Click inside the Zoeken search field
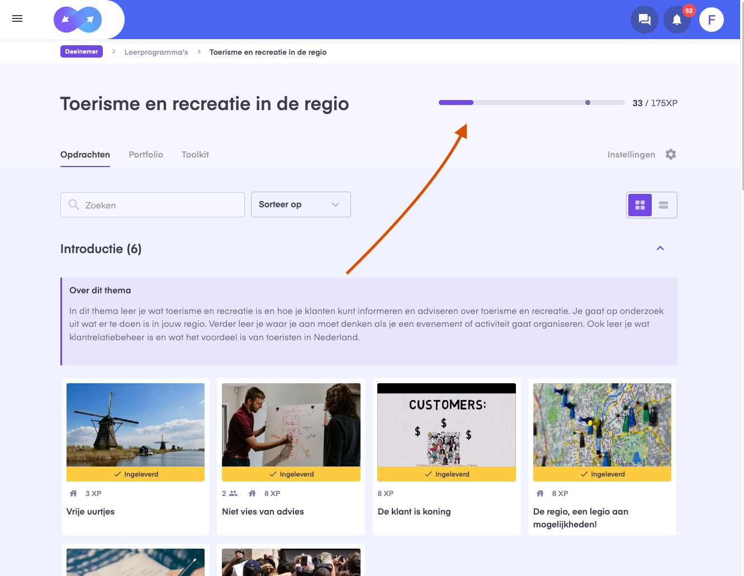Screen dimensions: 744x576 153,205
